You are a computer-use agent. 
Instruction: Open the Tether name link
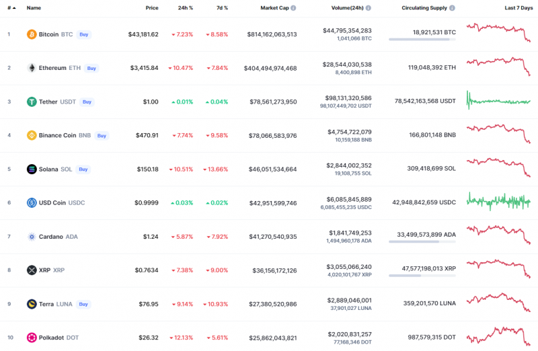point(48,102)
